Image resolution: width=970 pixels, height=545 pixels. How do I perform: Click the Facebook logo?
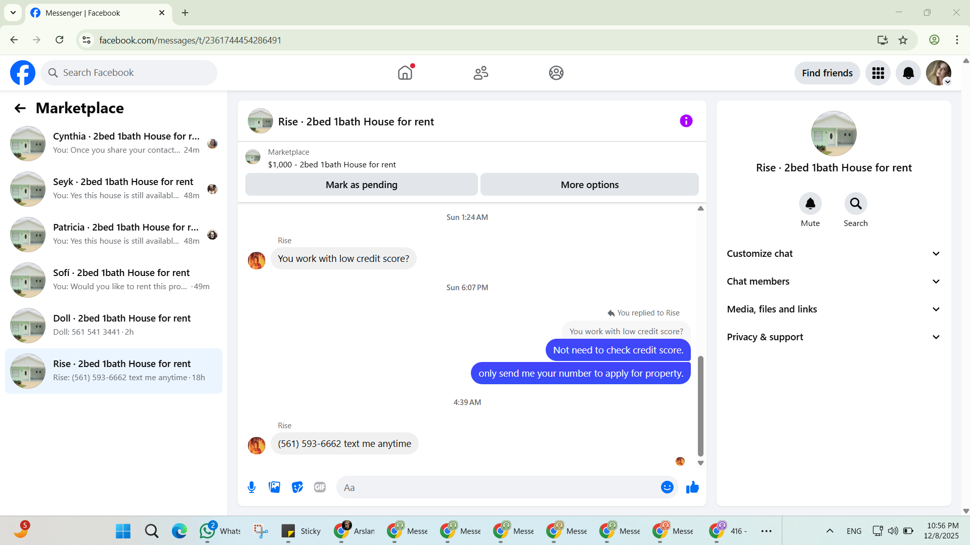[23, 73]
